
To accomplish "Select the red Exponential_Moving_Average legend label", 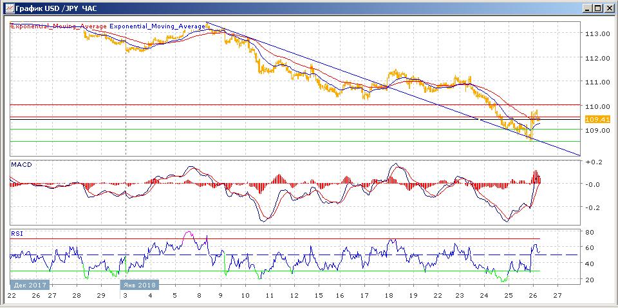I will tap(59, 26).
